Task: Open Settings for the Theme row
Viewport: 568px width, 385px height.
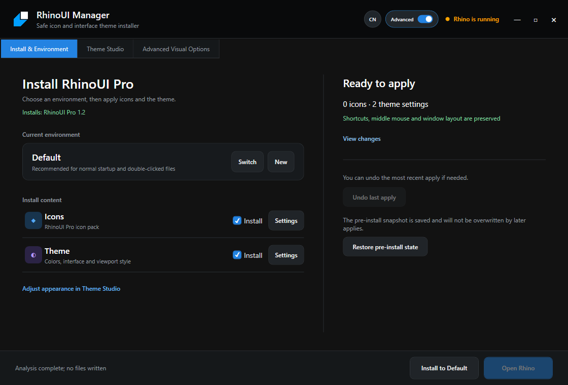Action: [x=286, y=255]
